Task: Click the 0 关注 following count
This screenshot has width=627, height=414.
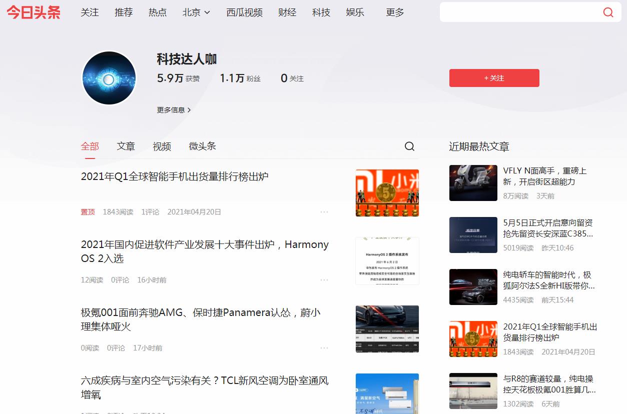Action: click(x=292, y=78)
